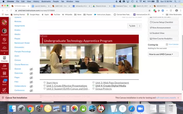Open Groups in left navigation
183x114 pixels.
(x=4, y=66)
